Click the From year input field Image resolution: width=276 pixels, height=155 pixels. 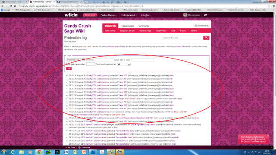coord(91,64)
